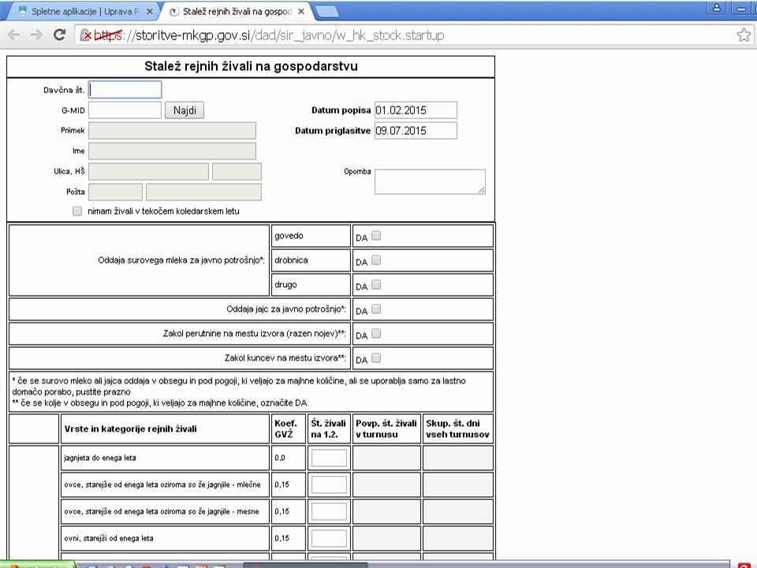The width and height of the screenshot is (757, 568).
Task: Select the Stalež rejnih živali na gospod tab
Action: click(x=237, y=11)
